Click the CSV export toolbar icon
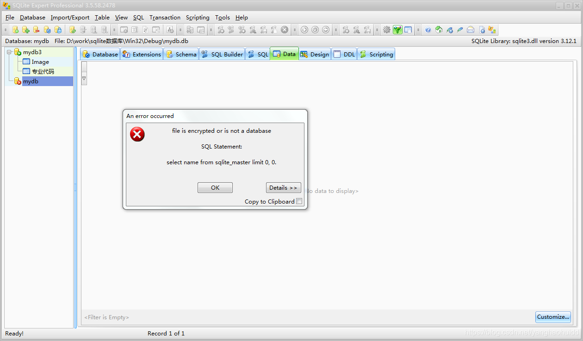Image resolution: width=583 pixels, height=341 pixels. 201,30
